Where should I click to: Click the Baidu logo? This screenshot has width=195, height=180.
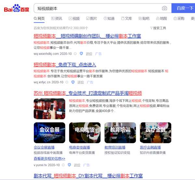tap(16, 8)
